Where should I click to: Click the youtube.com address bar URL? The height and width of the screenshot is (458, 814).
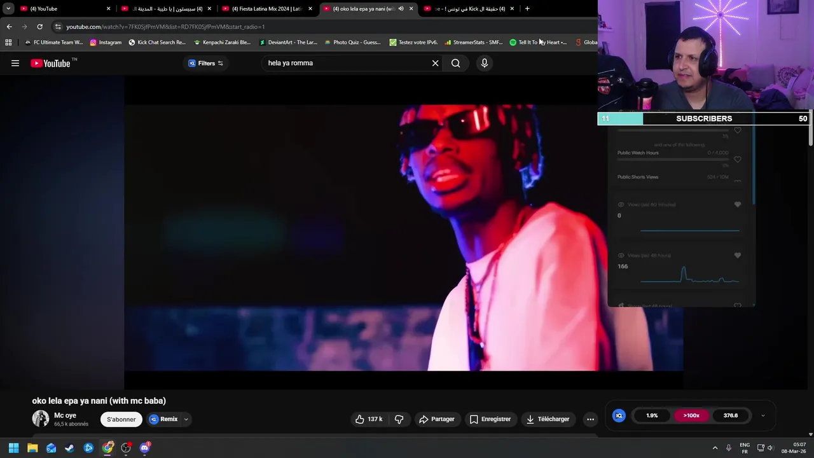click(165, 27)
